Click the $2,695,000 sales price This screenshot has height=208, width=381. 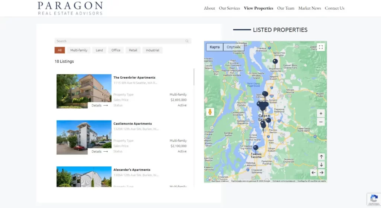(178, 100)
